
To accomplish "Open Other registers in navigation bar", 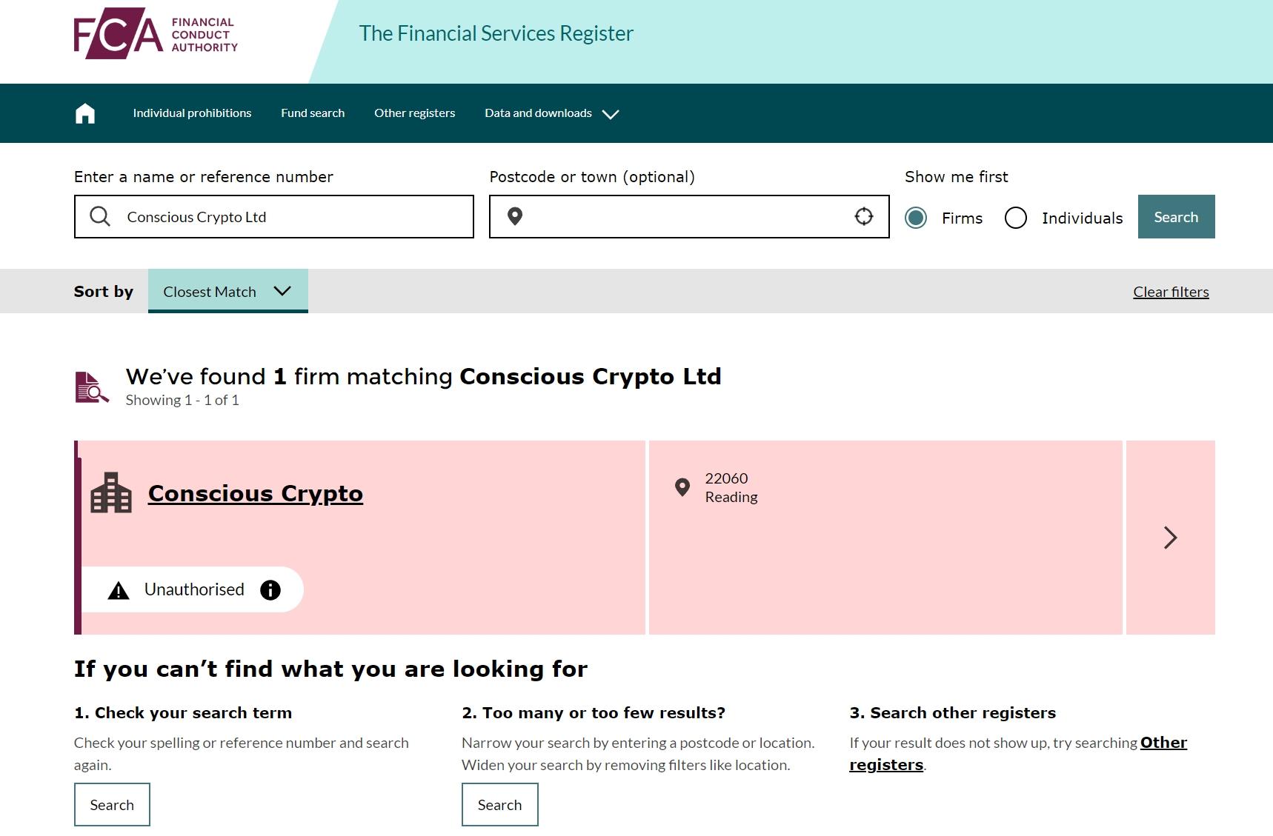I will [x=415, y=113].
